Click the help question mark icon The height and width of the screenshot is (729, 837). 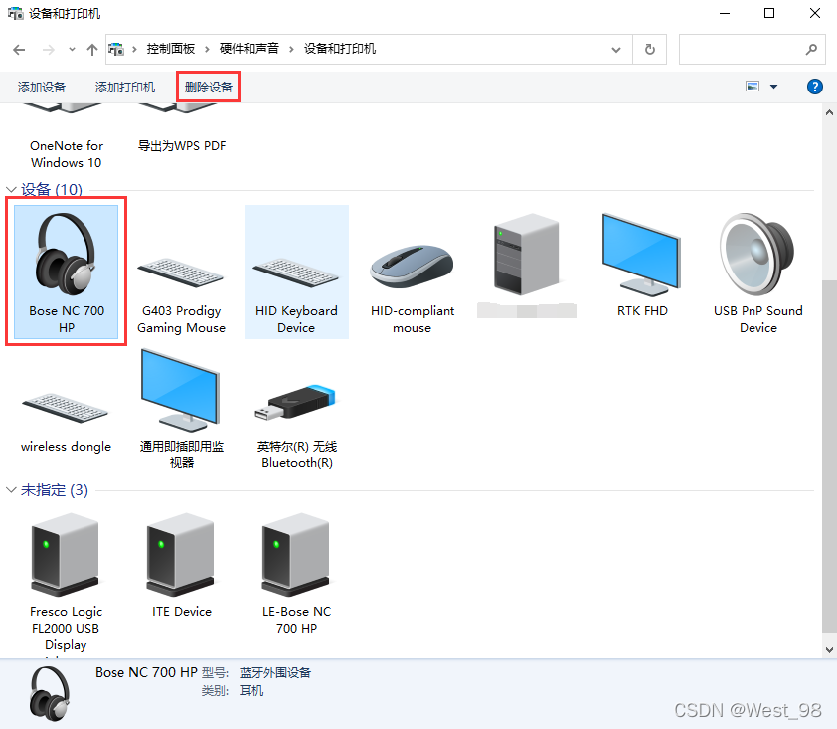(x=814, y=87)
